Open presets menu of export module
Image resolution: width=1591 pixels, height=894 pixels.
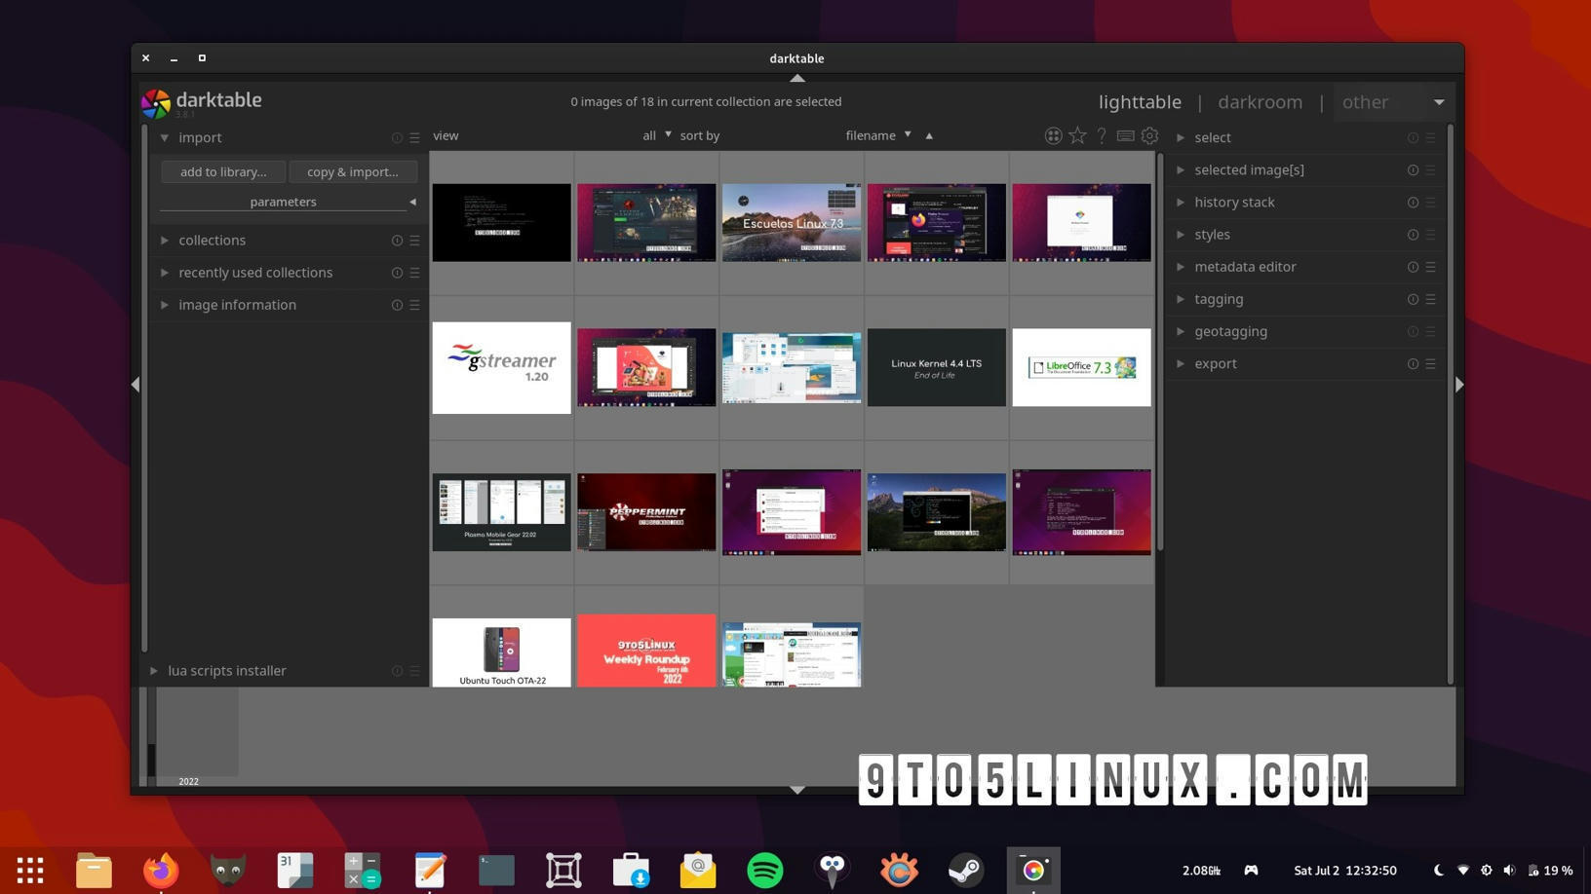(x=1430, y=364)
